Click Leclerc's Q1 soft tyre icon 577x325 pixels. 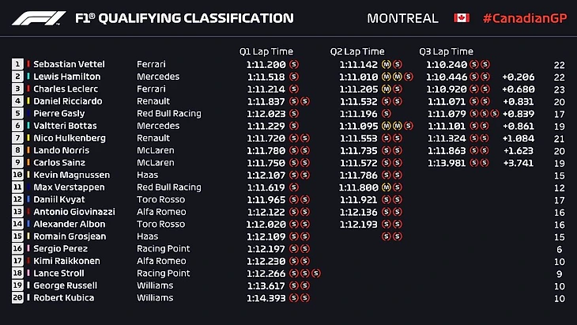pyautogui.click(x=294, y=89)
